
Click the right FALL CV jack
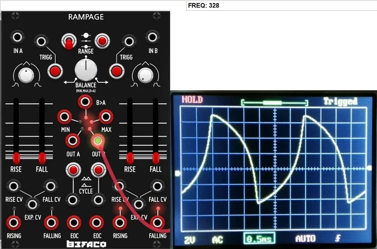(157, 186)
